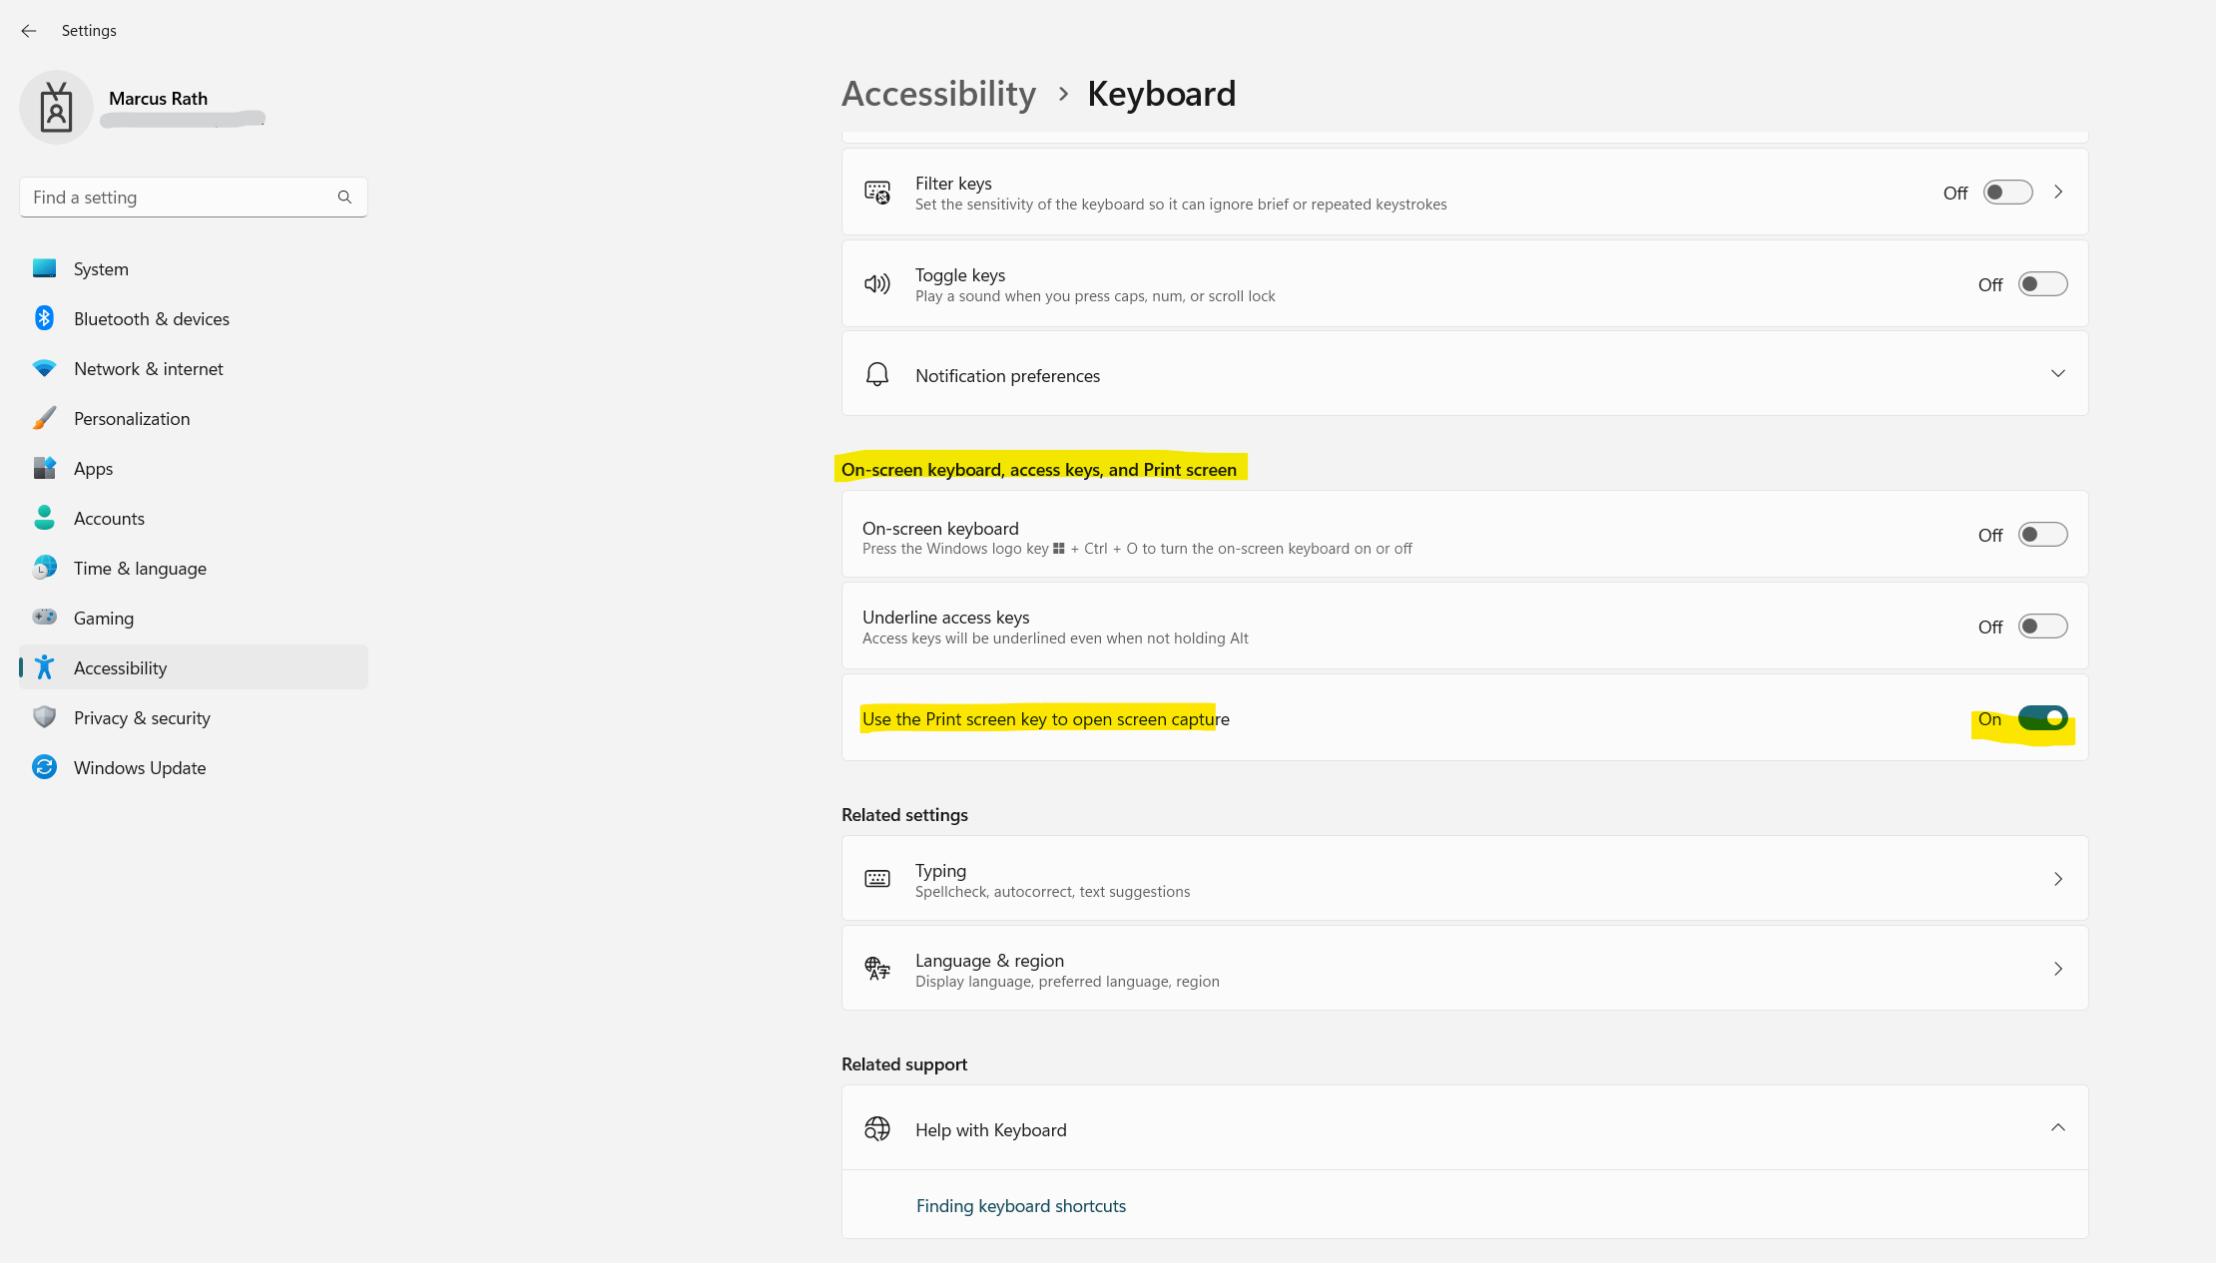Click Accessibility in the breadcrumb
Image resolution: width=2216 pixels, height=1263 pixels.
tap(938, 94)
